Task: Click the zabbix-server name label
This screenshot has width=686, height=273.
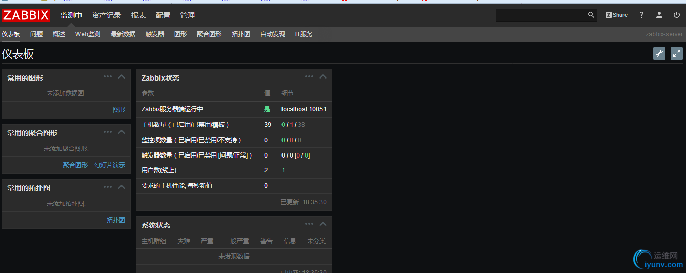Action: pyautogui.click(x=664, y=34)
